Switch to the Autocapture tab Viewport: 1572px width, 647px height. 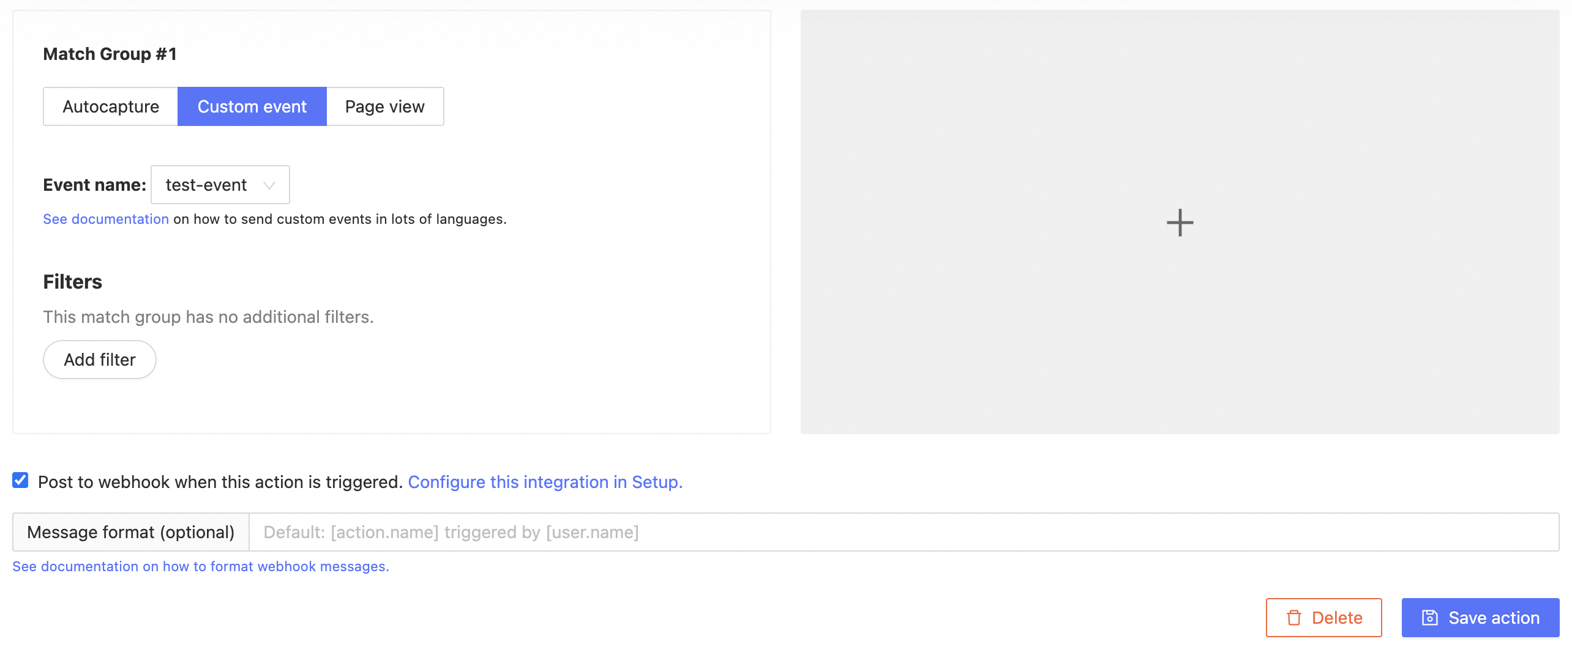click(x=111, y=106)
